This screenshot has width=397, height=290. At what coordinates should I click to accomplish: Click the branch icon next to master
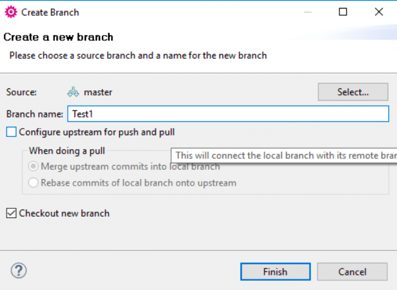(x=73, y=92)
